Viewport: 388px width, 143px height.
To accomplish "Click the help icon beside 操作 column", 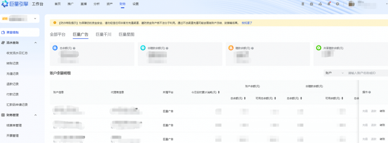I will 369,92.
